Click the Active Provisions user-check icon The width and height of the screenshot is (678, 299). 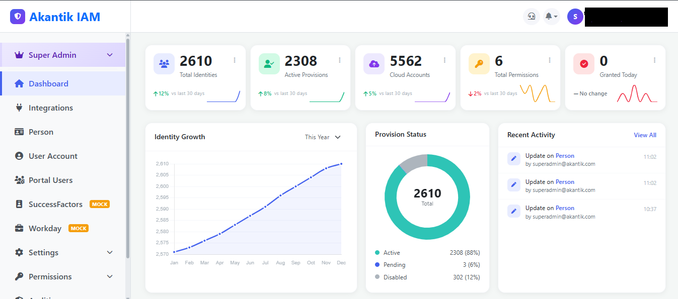pos(269,64)
